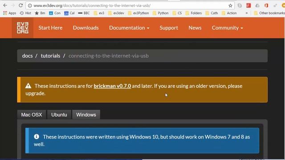This screenshot has width=285, height=160.
Task: Go back using the browser back arrow
Action: [5, 5]
